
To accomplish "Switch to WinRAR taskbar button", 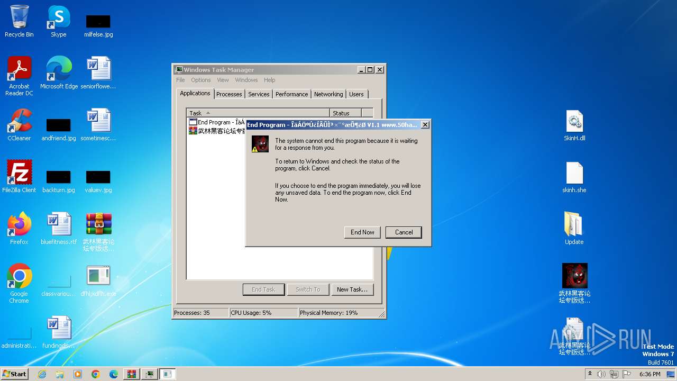I will click(132, 374).
